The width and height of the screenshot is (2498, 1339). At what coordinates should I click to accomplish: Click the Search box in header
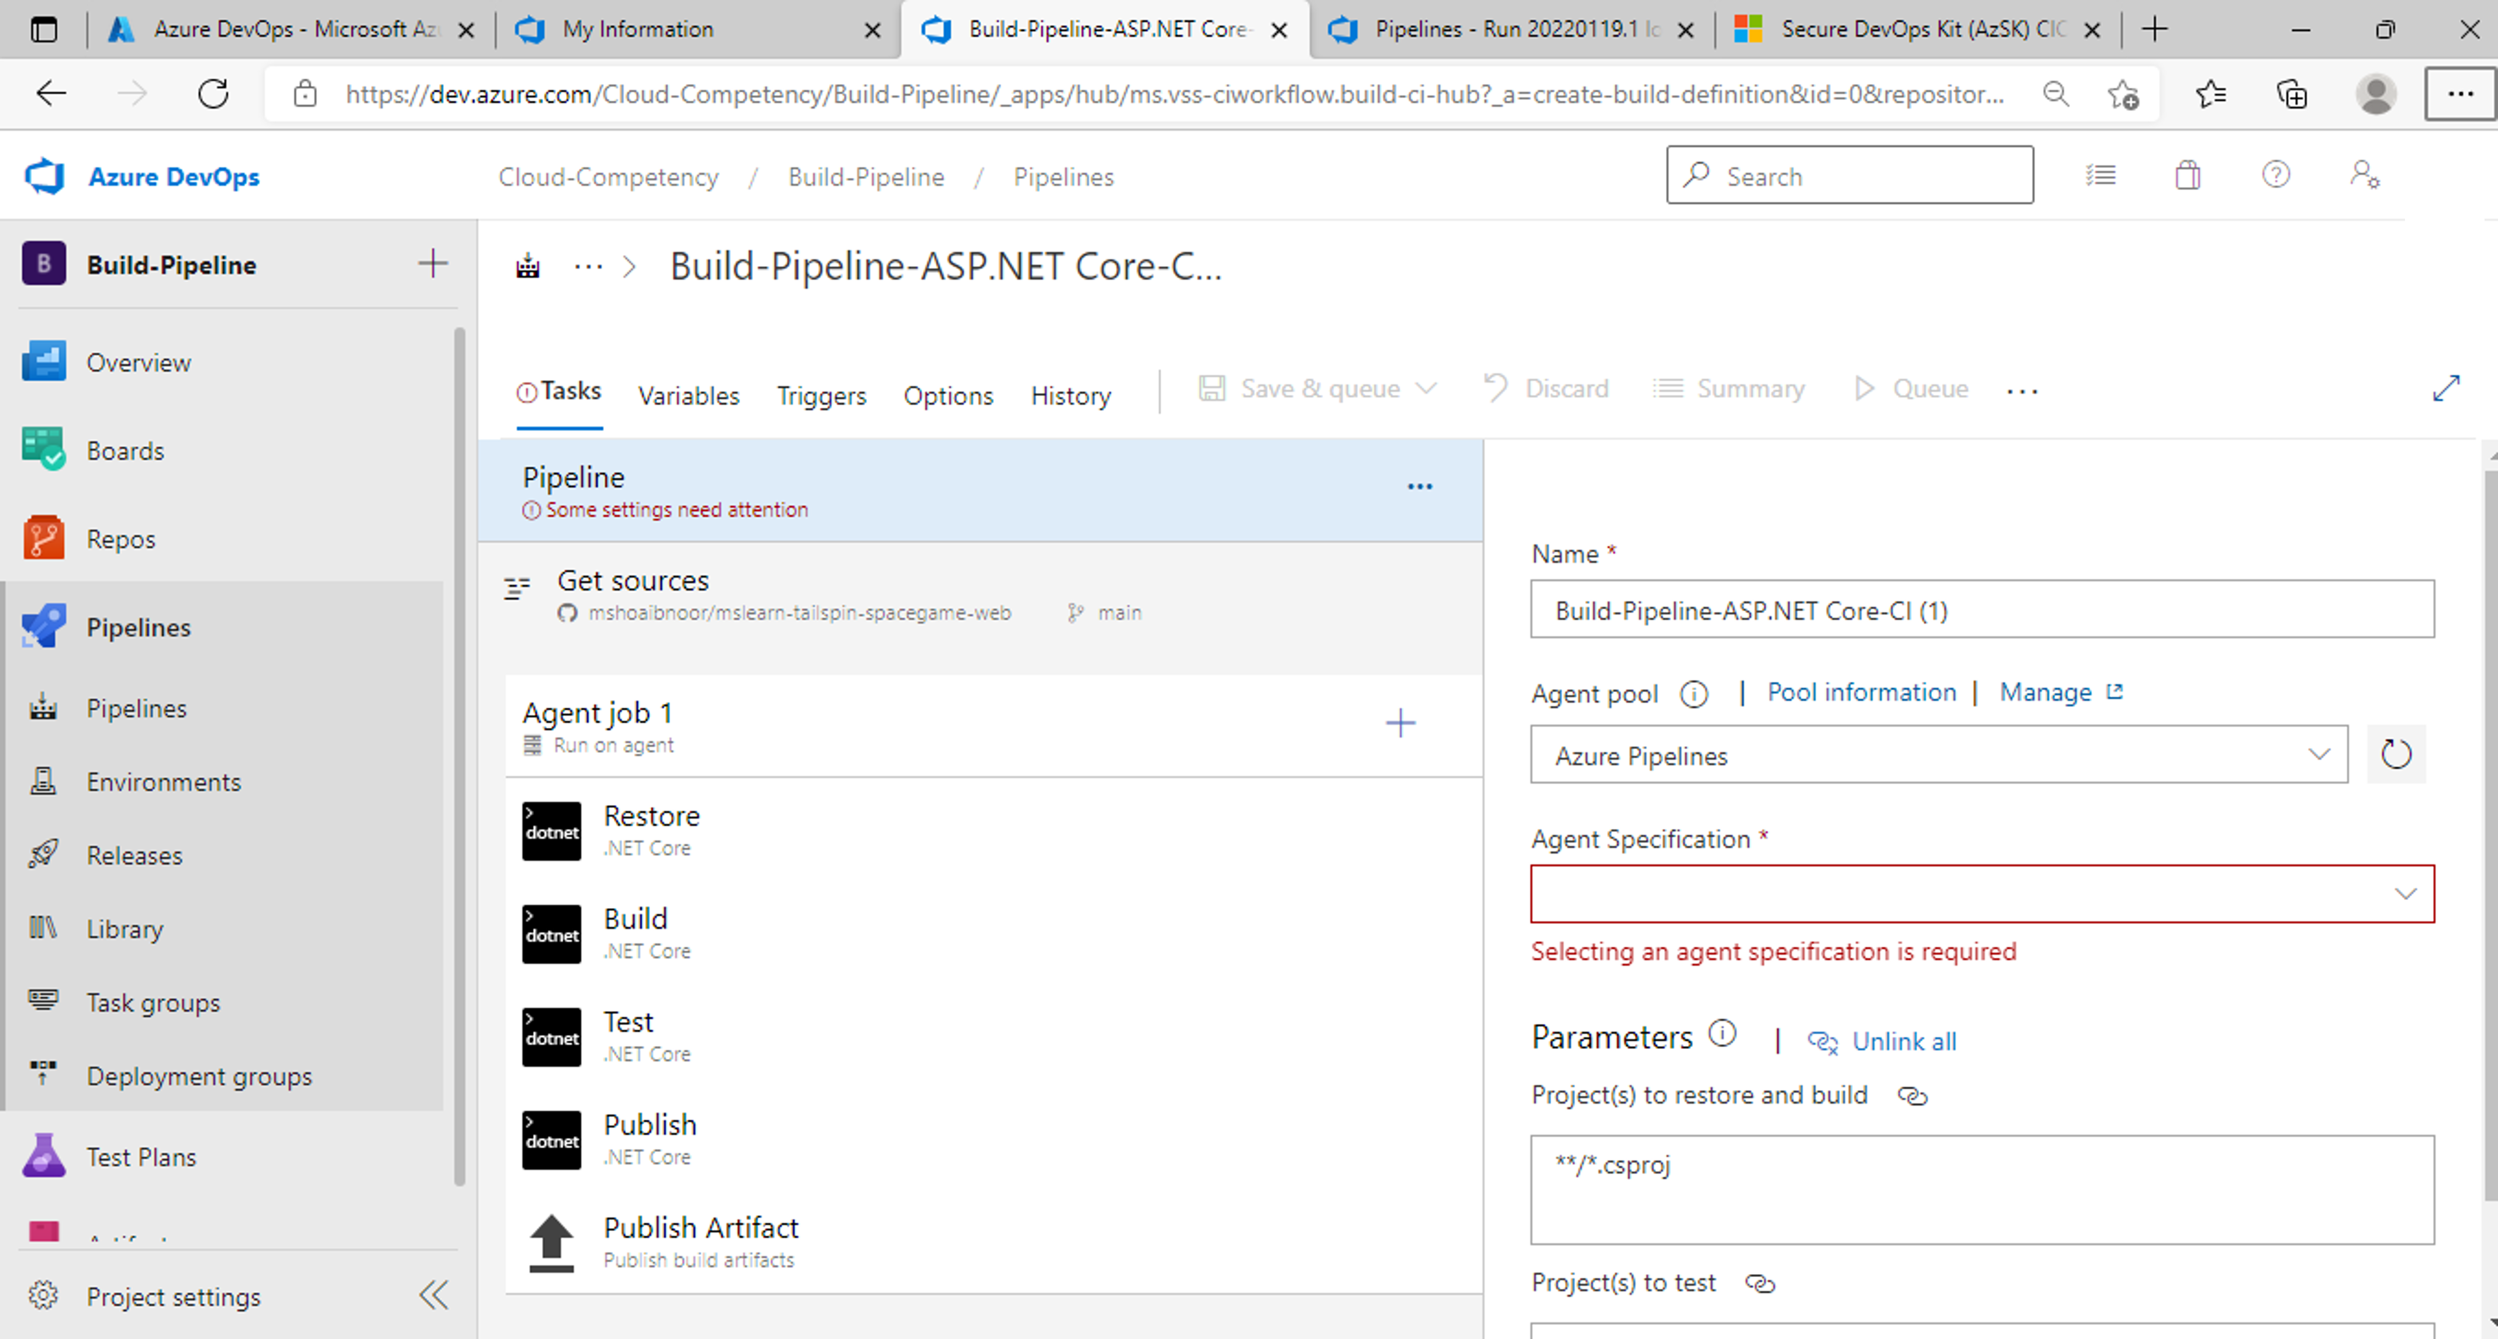(x=1850, y=175)
